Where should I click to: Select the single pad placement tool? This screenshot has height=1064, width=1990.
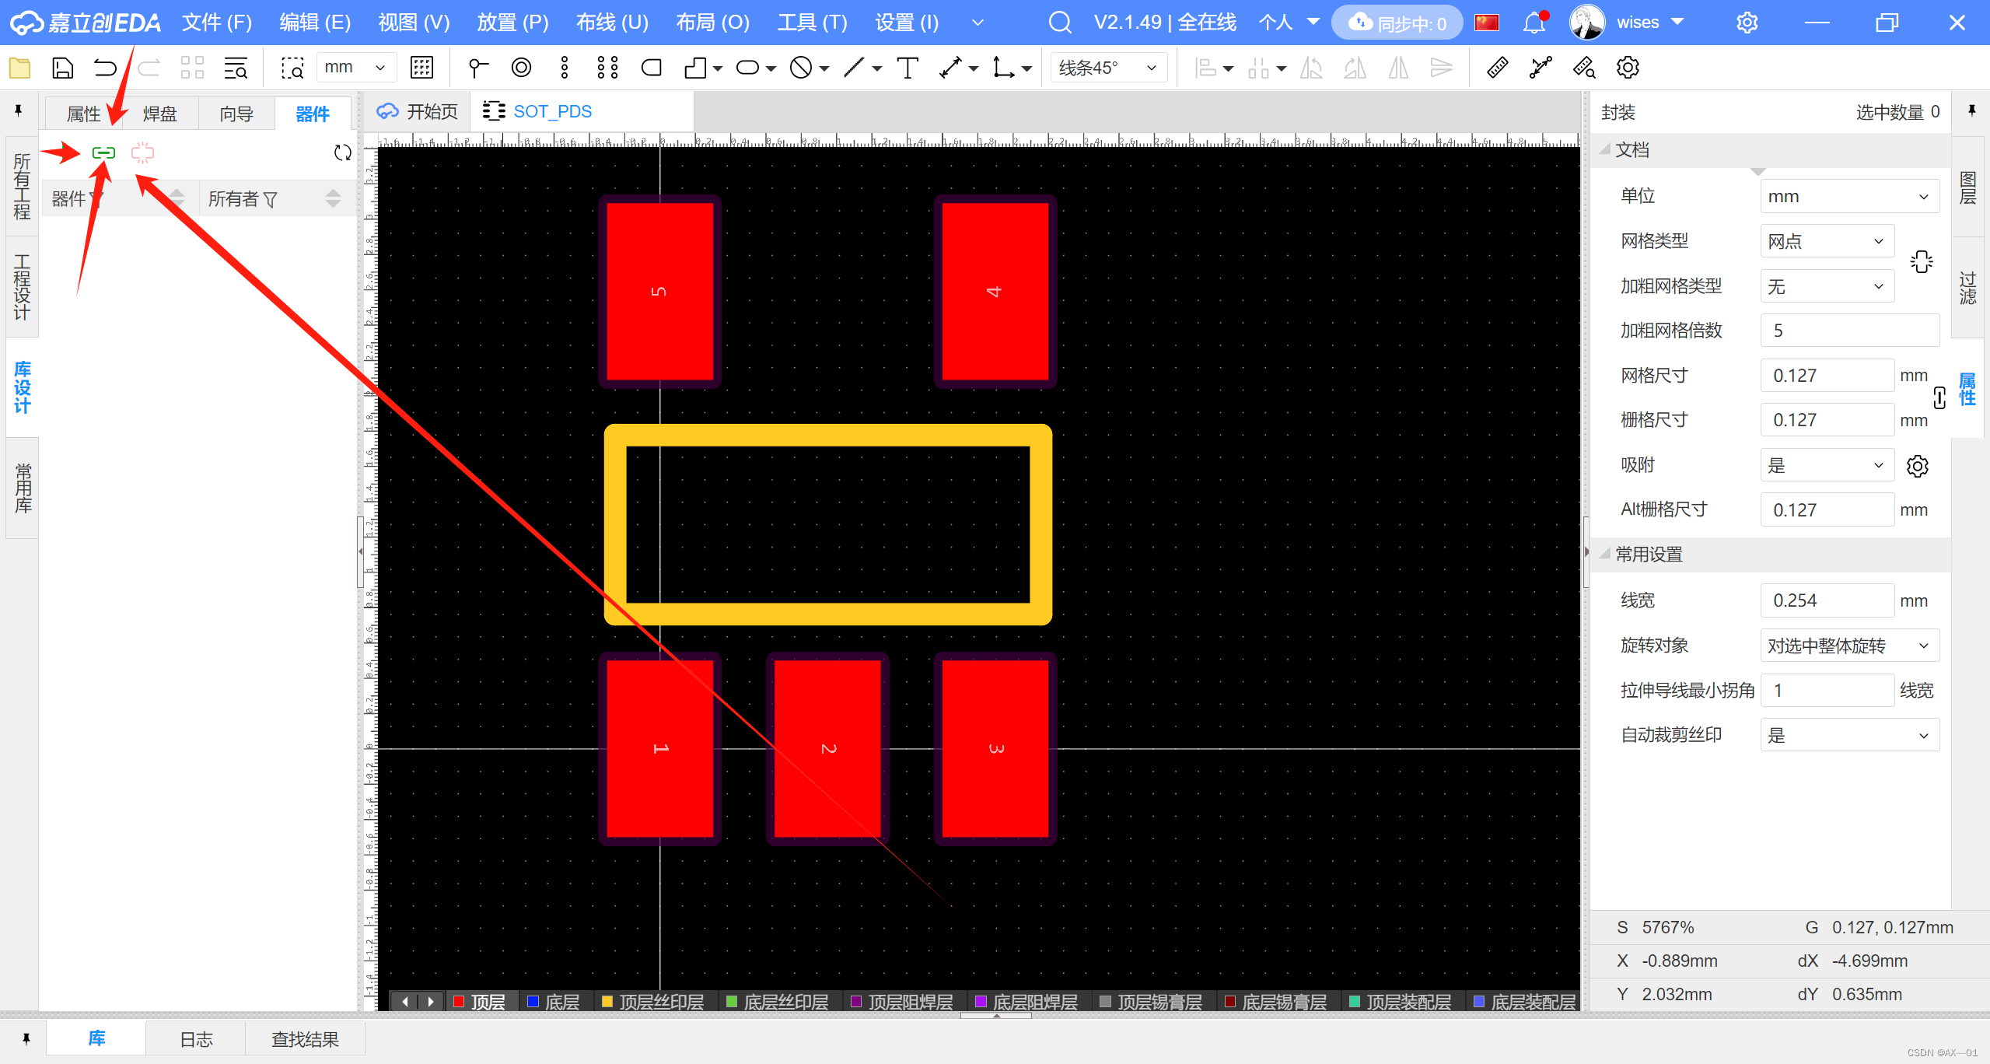click(x=477, y=68)
